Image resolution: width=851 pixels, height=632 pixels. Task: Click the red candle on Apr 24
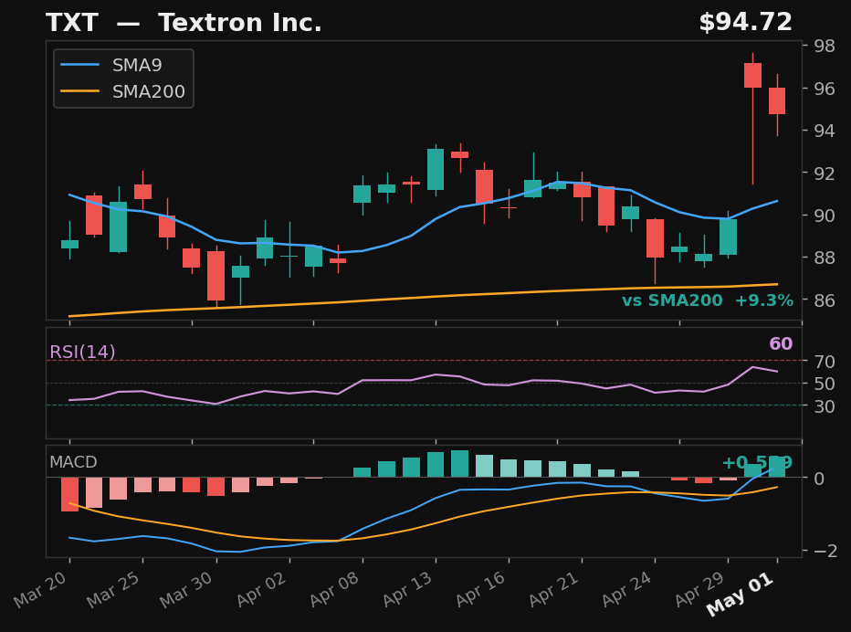tap(655, 238)
